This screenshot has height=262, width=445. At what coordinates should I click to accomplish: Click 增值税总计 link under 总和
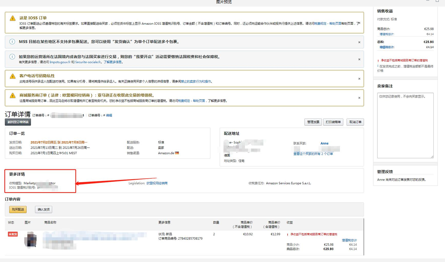pos(387,47)
